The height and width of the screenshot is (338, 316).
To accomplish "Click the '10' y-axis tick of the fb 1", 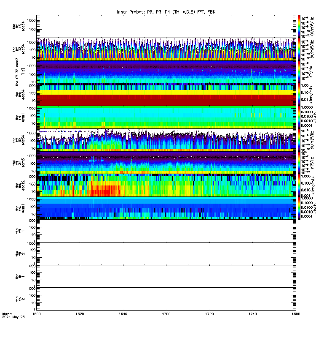I will (x=33, y=280).
